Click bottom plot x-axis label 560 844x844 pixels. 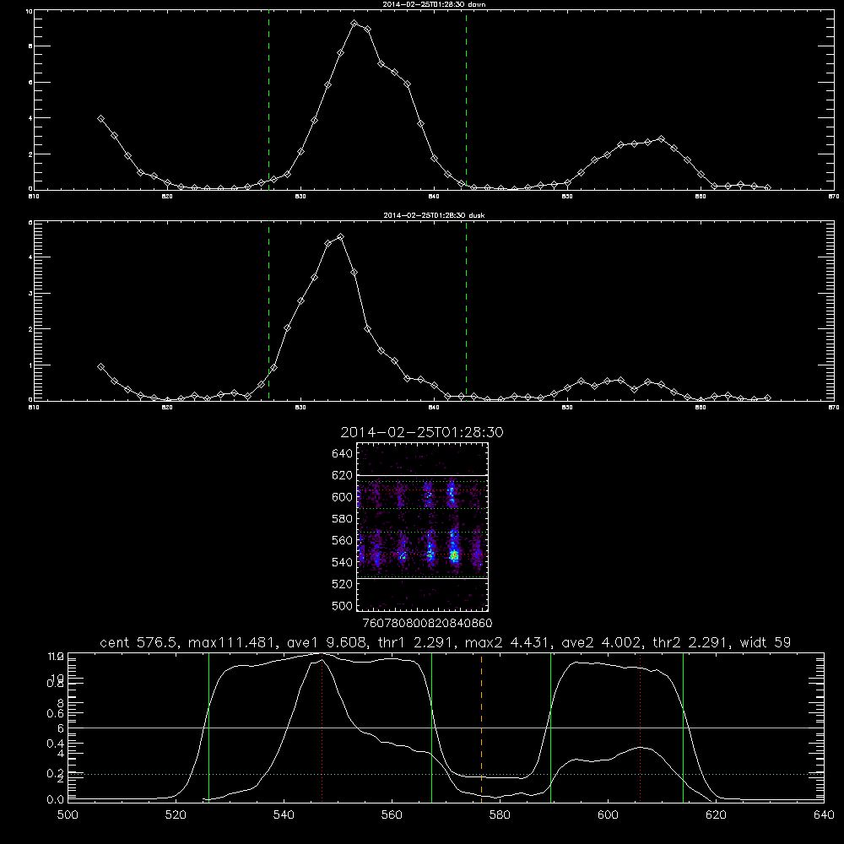(392, 815)
